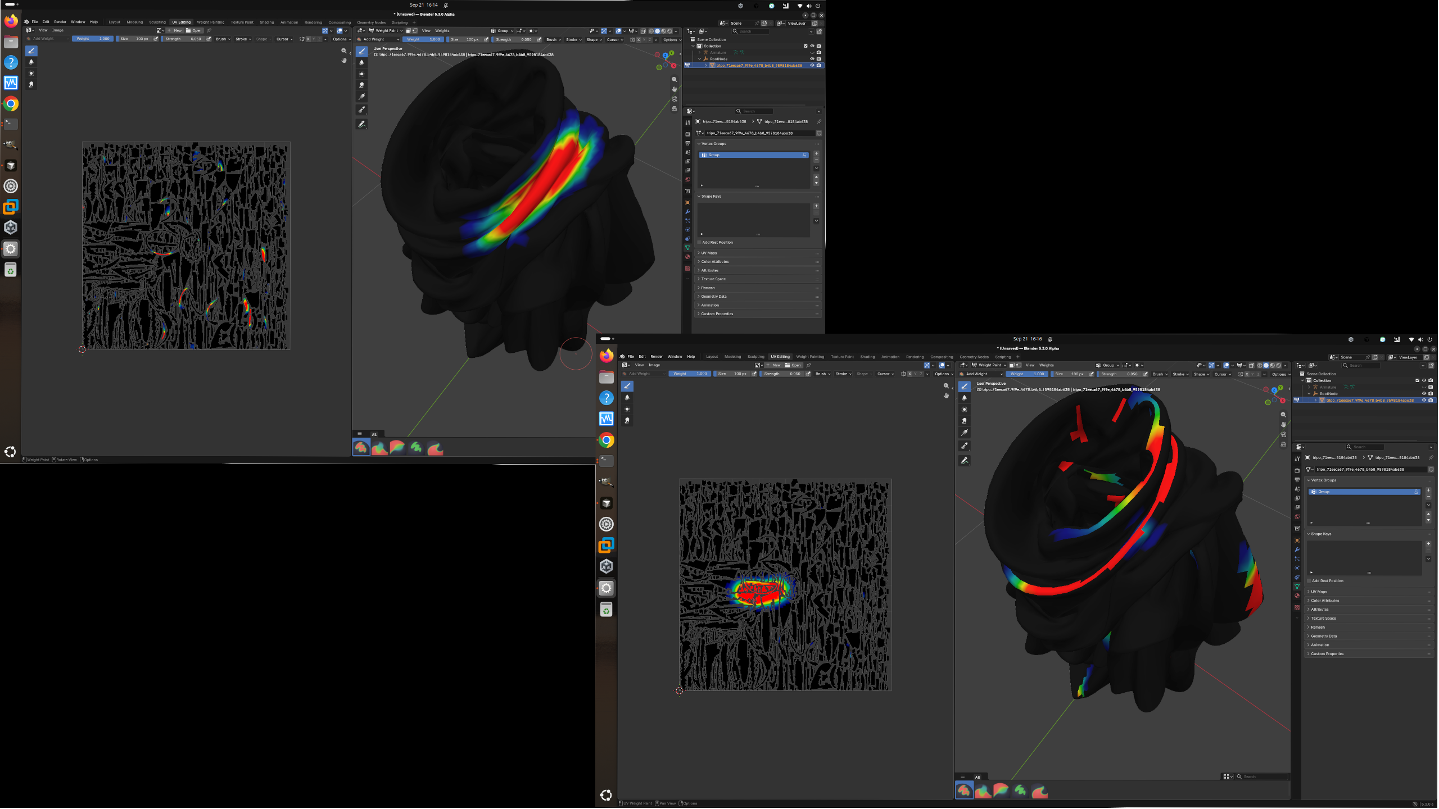This screenshot has height=809, width=1439.
Task: Open File menu in upper-left Blender window
Action: click(x=35, y=22)
